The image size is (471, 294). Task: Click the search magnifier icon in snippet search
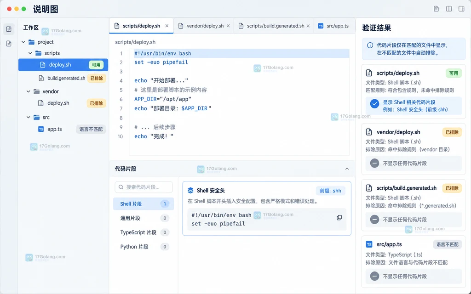point(121,187)
